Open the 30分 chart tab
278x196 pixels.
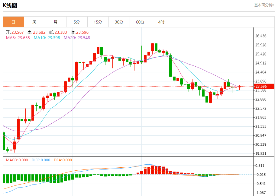coord(119,22)
